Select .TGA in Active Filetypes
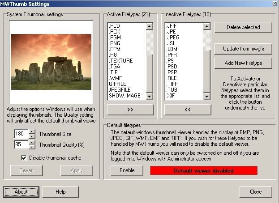Screen dimensions: 279x203 pos(127,67)
